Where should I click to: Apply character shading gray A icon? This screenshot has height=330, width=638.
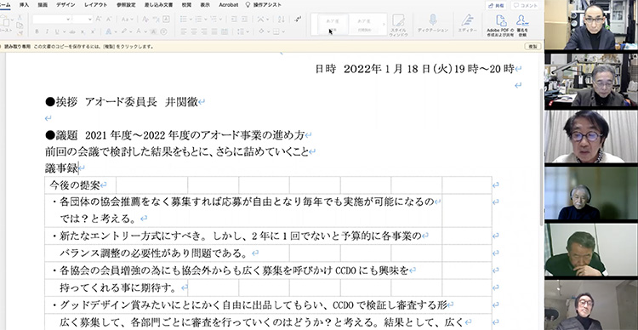[153, 31]
